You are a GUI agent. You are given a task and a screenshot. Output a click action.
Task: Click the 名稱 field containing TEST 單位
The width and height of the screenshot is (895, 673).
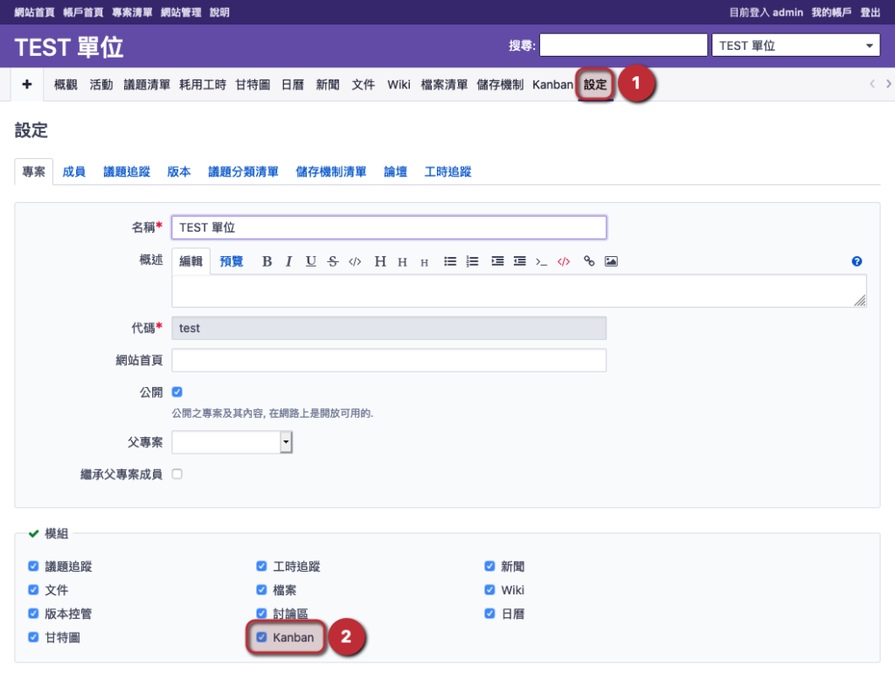click(x=389, y=227)
